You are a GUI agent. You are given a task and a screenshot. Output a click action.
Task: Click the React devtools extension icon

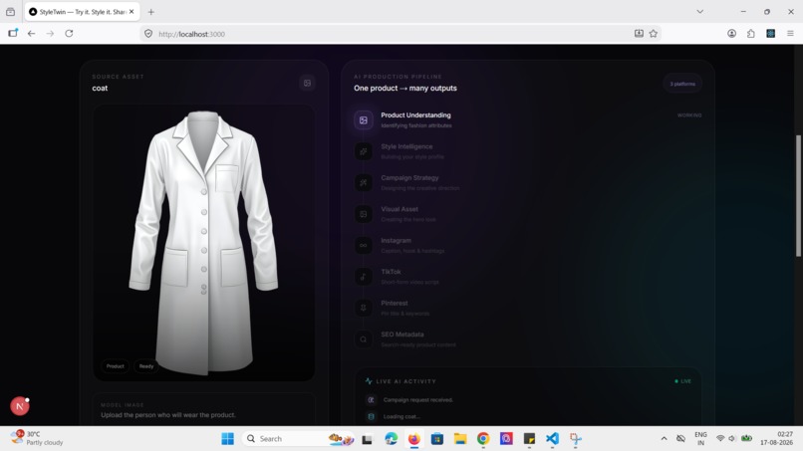tap(770, 33)
